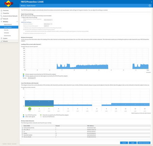Image resolution: width=153 pixels, height=146 pixels.
Task: Click wifi icon beside HOL ALU WLAN network
Action: [x=22, y=137]
